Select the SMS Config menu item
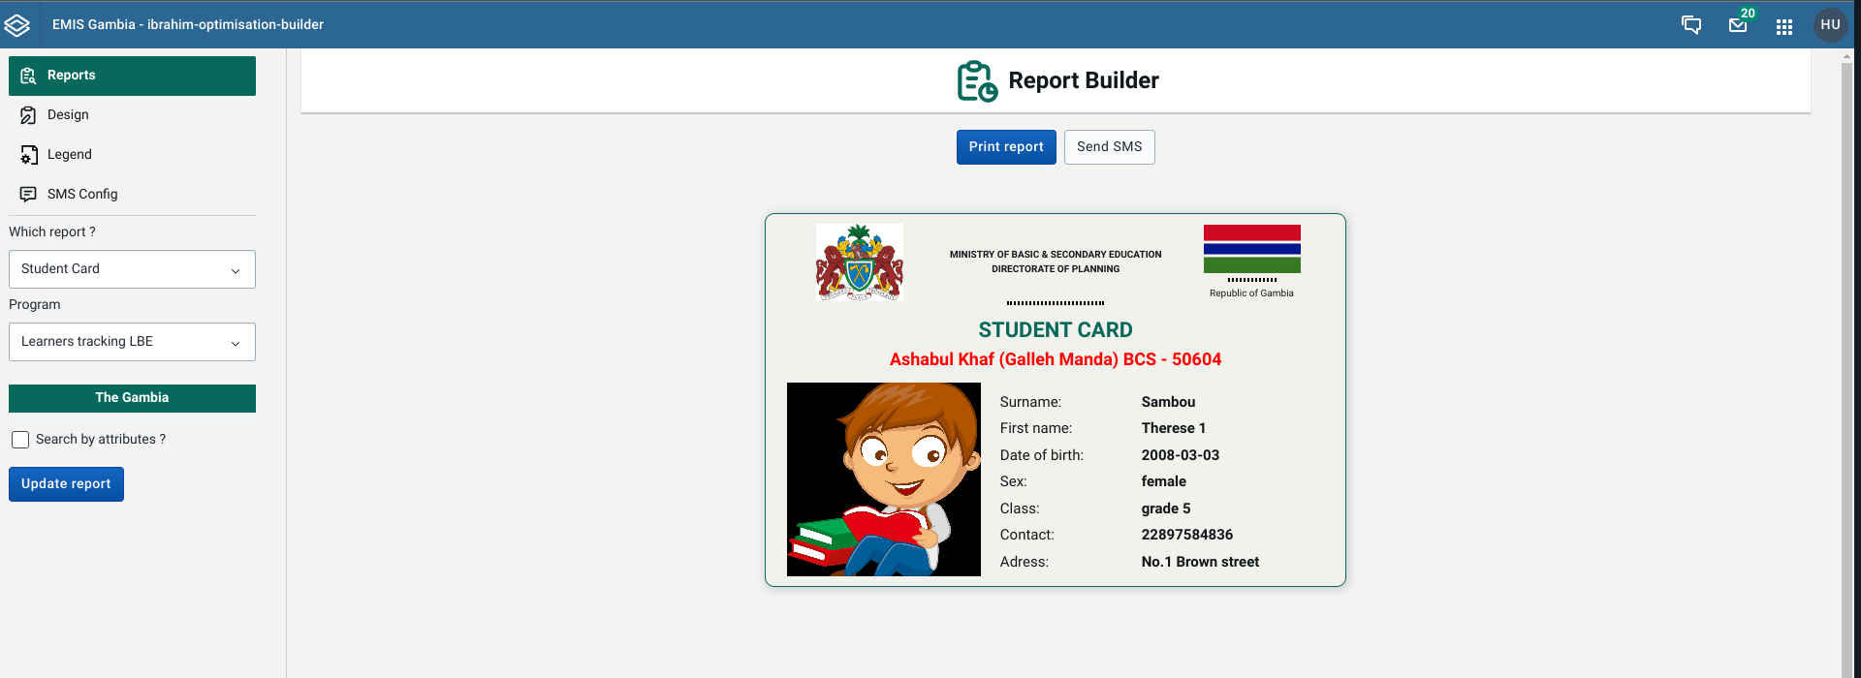This screenshot has width=1861, height=678. [x=82, y=194]
